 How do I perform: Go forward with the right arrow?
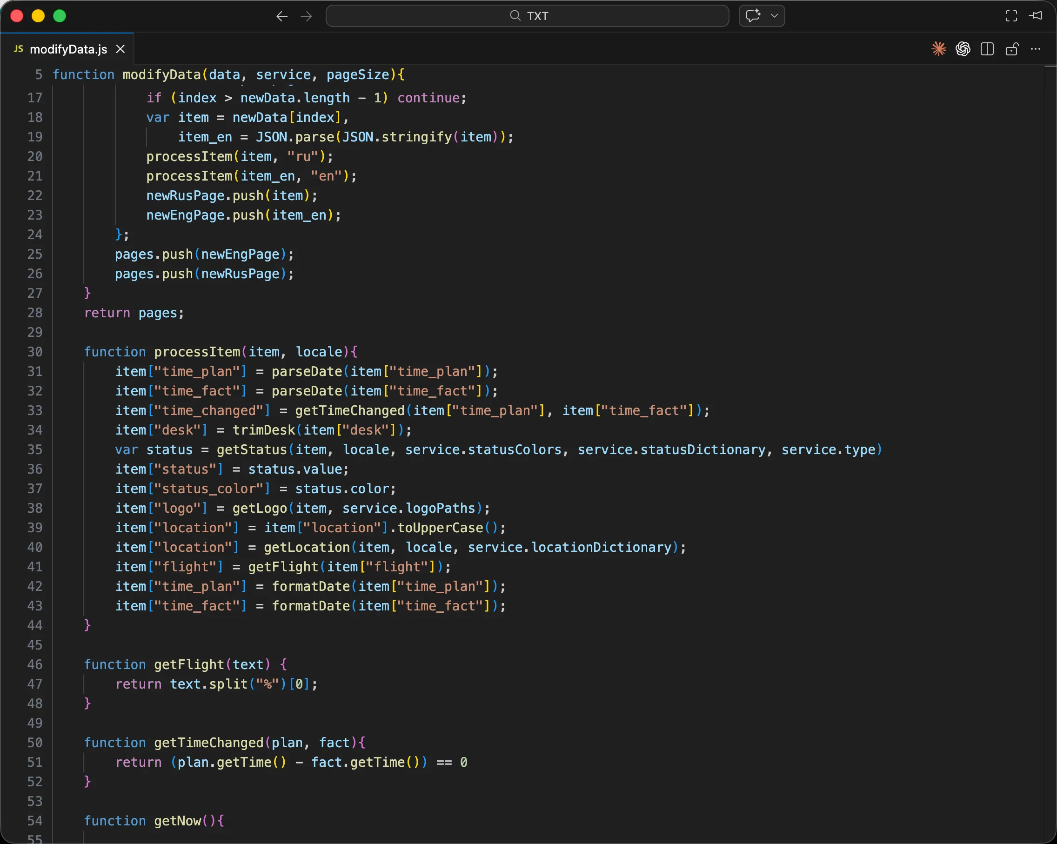[307, 16]
